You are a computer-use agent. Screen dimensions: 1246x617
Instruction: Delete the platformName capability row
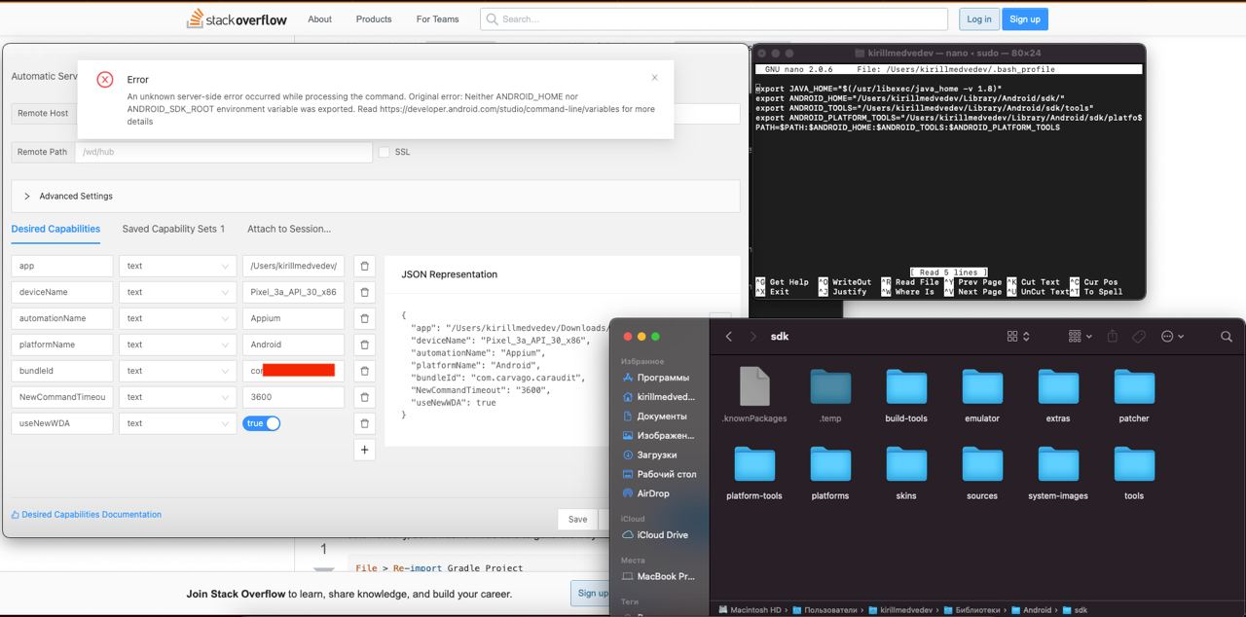(364, 345)
